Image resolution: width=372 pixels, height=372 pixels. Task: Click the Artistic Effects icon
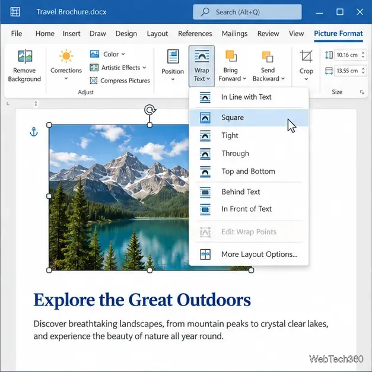(x=94, y=68)
